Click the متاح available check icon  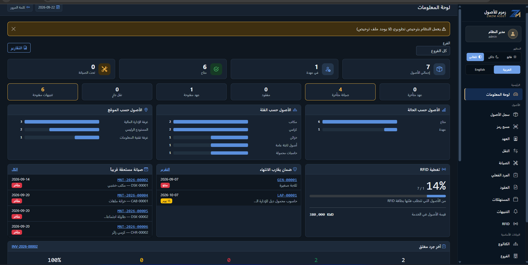tap(216, 69)
